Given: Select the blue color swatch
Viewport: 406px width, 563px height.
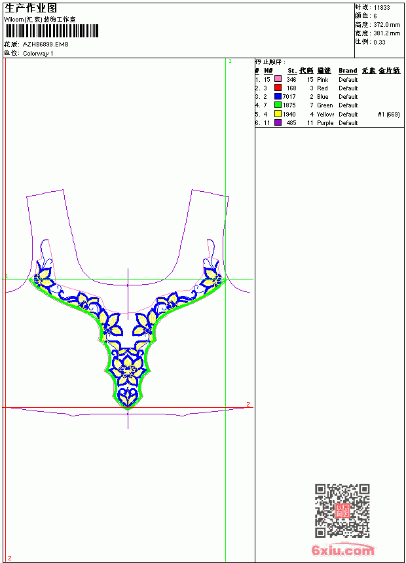Looking at the screenshot, I should point(278,96).
